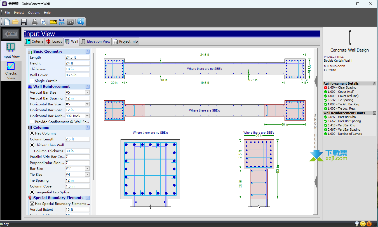Image resolution: width=378 pixels, height=227 pixels.
Task: Switch to Input View in the sidebar
Action: (x=11, y=50)
